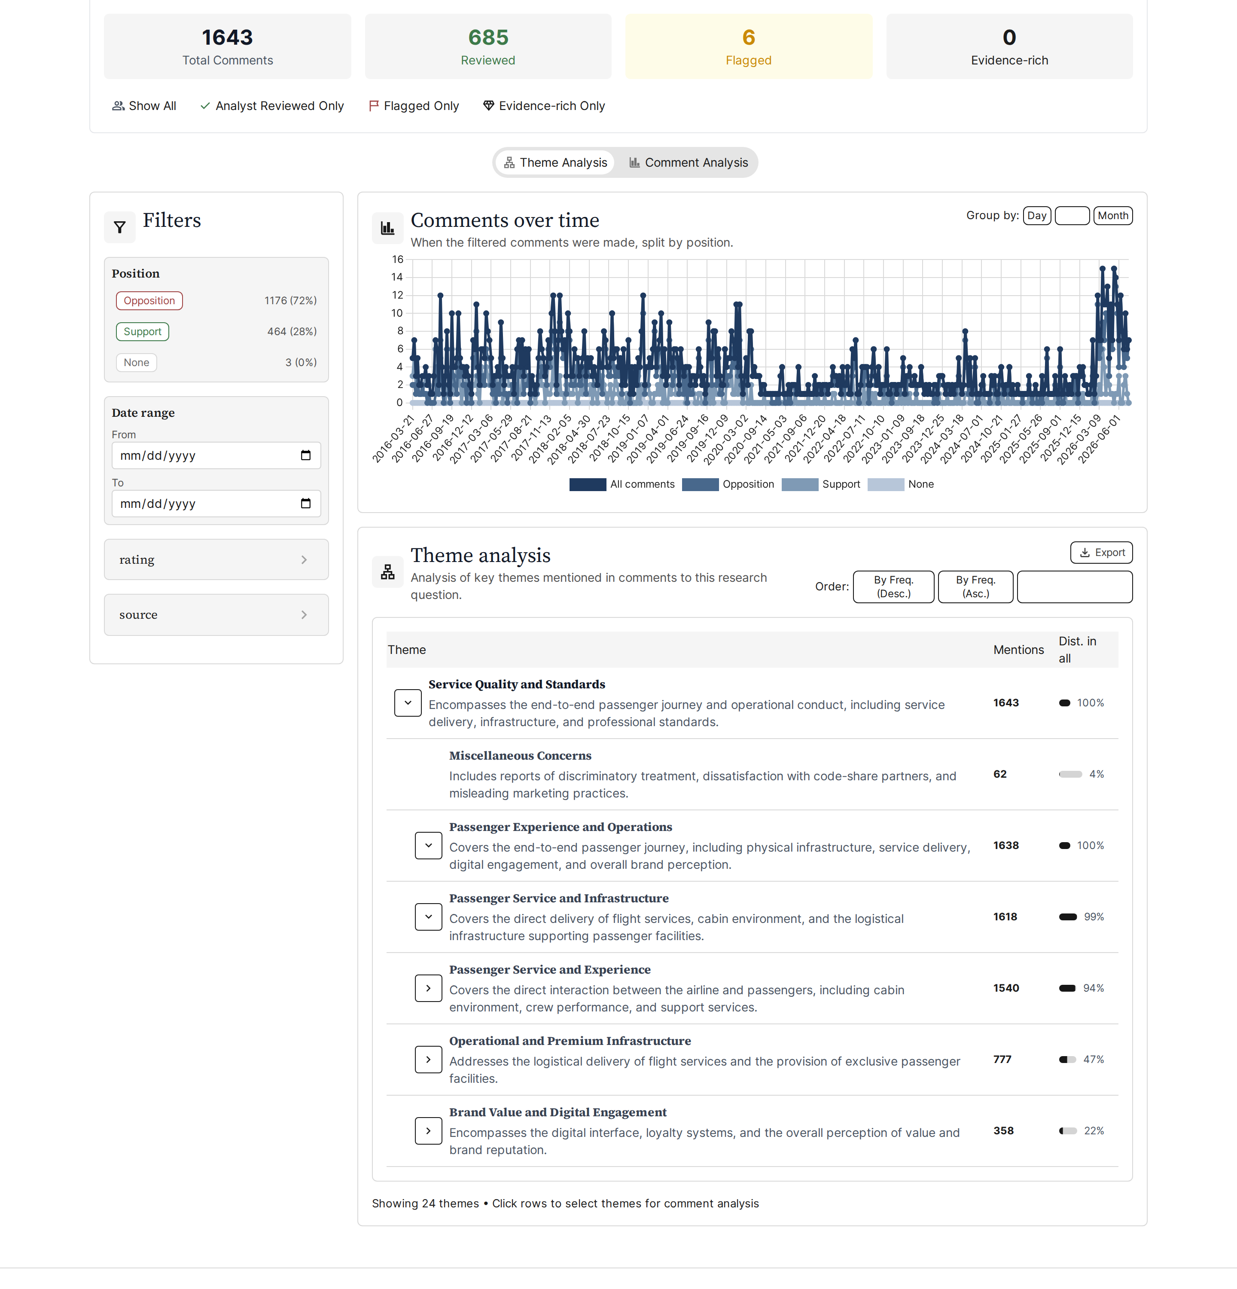Switch to the Comment Analysis tab
The image size is (1237, 1289).
click(x=688, y=162)
